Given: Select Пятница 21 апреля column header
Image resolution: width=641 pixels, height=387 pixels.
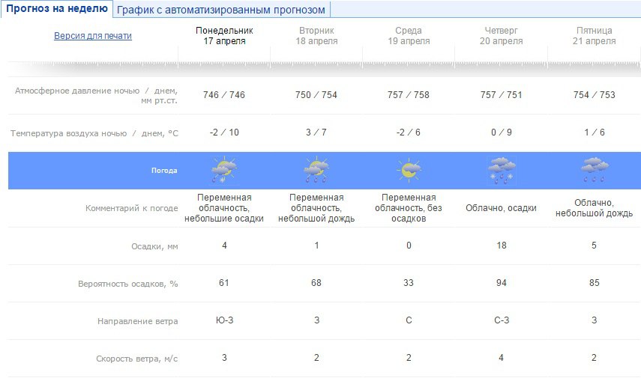Looking at the screenshot, I should pyautogui.click(x=594, y=35).
